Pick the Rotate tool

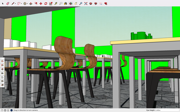[x=46, y=4]
